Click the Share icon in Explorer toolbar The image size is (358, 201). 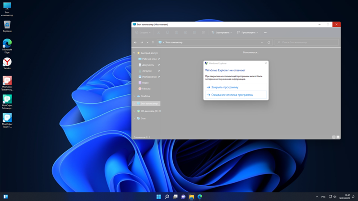(x=194, y=32)
